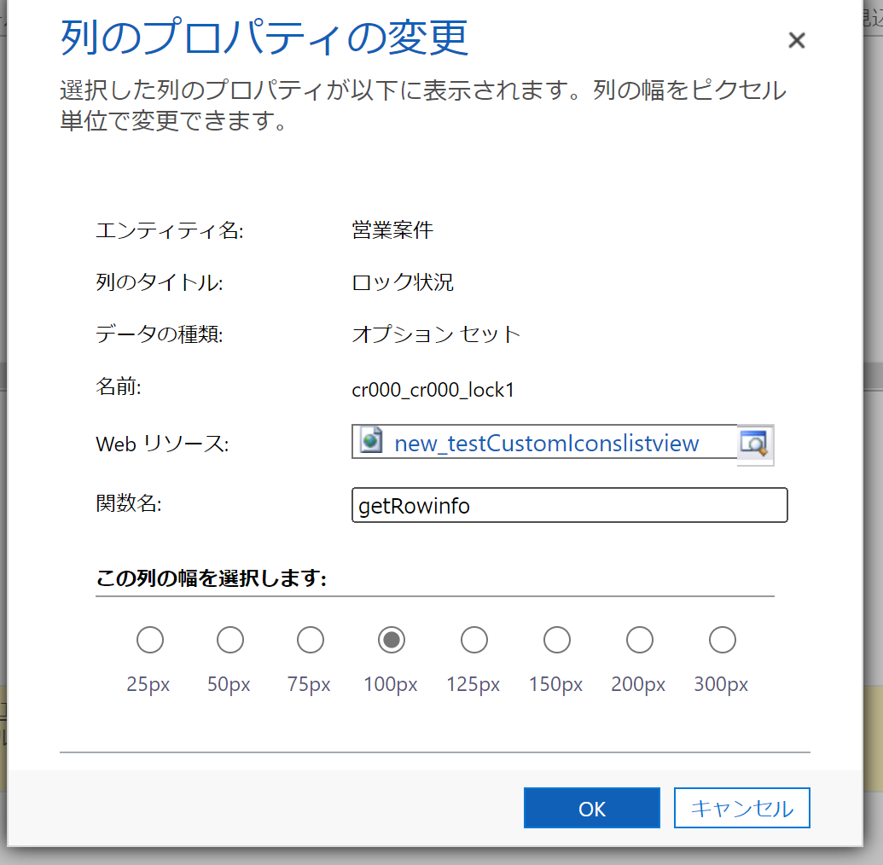Click the Web リソース: field label
The width and height of the screenshot is (883, 865).
pos(162,444)
